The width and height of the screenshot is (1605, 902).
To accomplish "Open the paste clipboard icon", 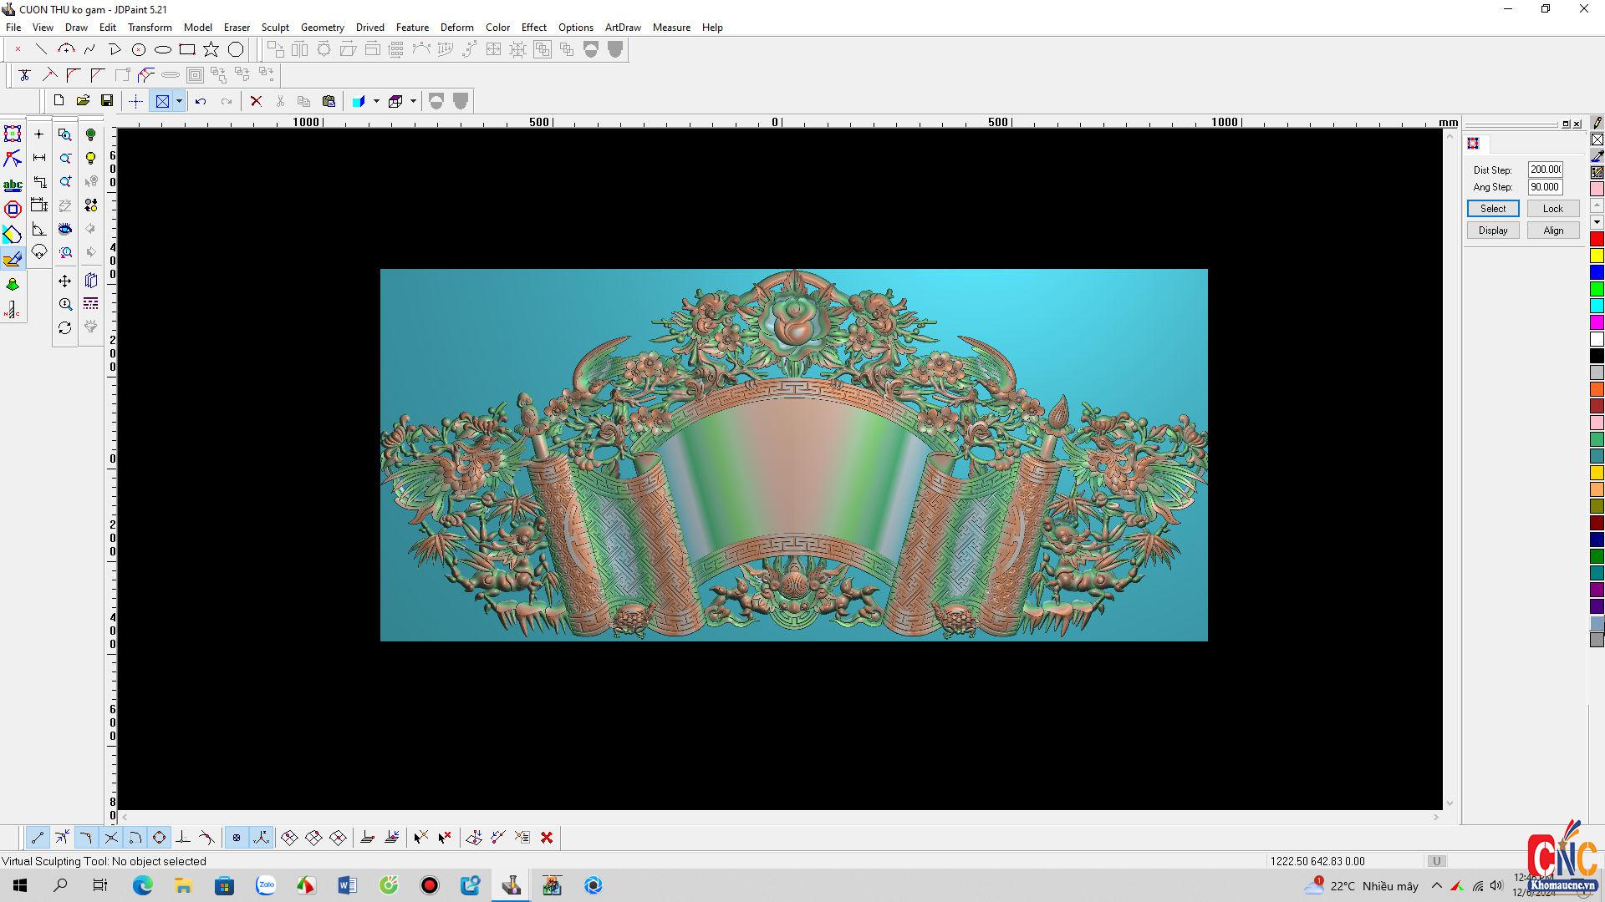I will click(329, 101).
